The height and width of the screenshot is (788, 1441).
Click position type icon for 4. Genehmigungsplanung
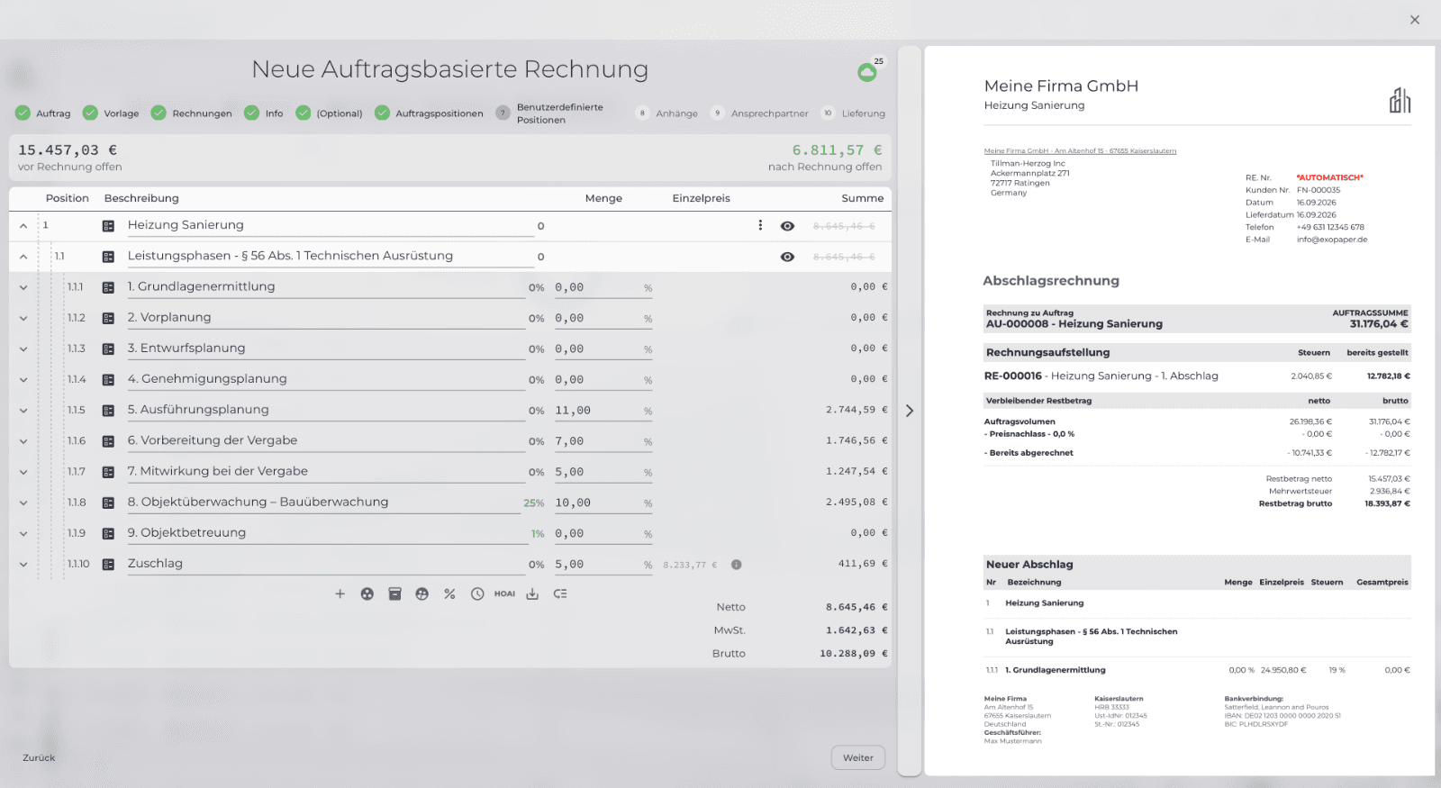pos(108,380)
